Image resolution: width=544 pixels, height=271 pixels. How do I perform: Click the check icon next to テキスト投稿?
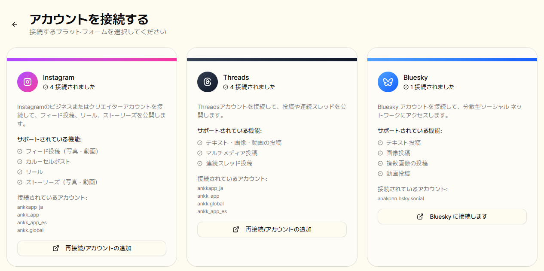pos(380,143)
